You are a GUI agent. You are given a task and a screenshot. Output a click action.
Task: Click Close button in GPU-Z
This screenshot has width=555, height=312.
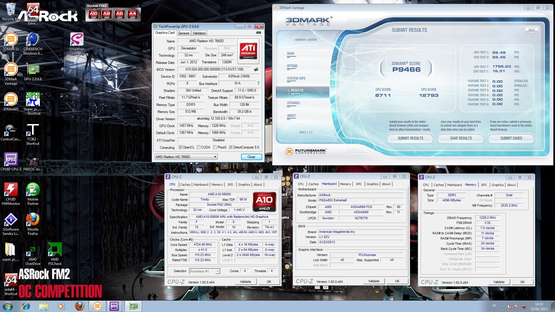click(x=251, y=157)
